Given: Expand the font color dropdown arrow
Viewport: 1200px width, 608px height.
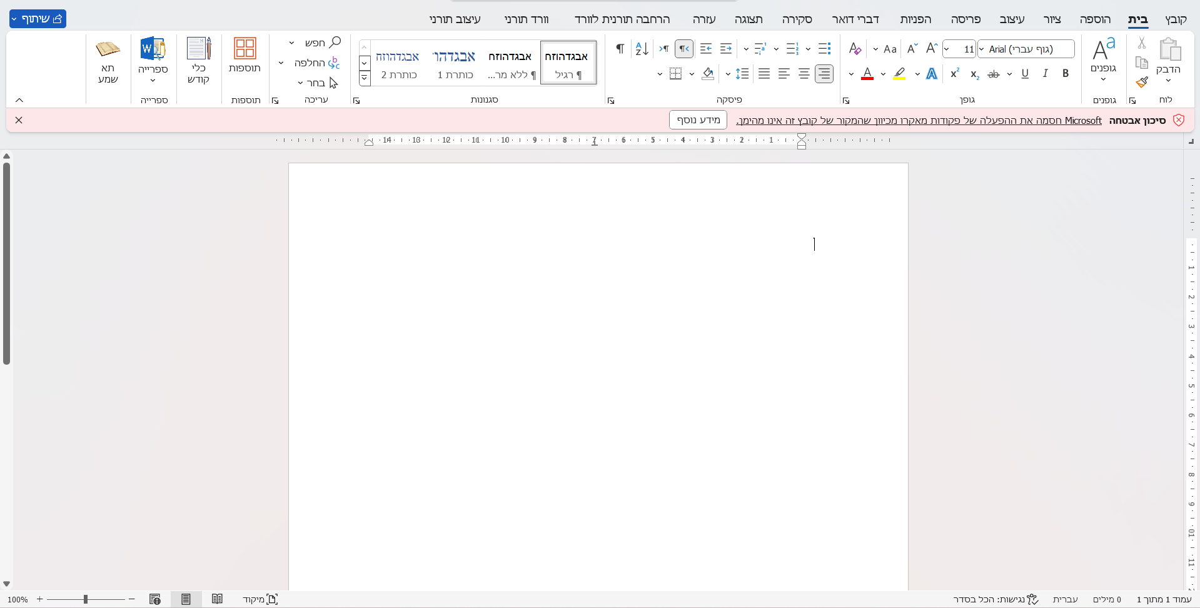Looking at the screenshot, I should click(851, 74).
